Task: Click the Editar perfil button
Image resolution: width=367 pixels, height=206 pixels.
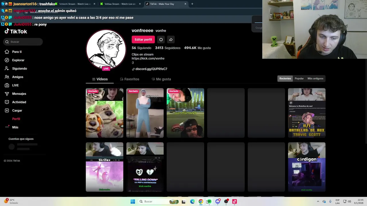Action: click(x=143, y=39)
